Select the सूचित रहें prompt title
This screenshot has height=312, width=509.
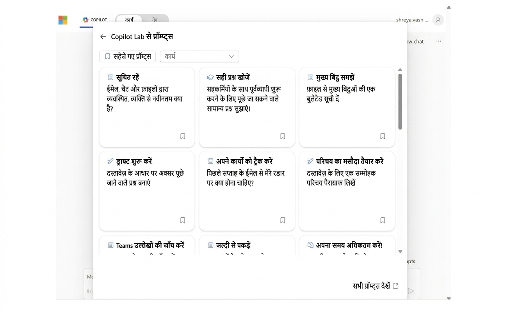coord(128,77)
